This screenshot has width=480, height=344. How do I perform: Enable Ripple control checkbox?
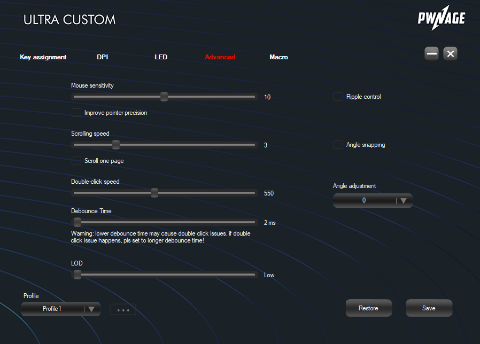[x=338, y=97]
